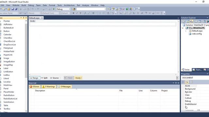
Task: Click the Property Pages icon in Properties
Action: (191, 82)
